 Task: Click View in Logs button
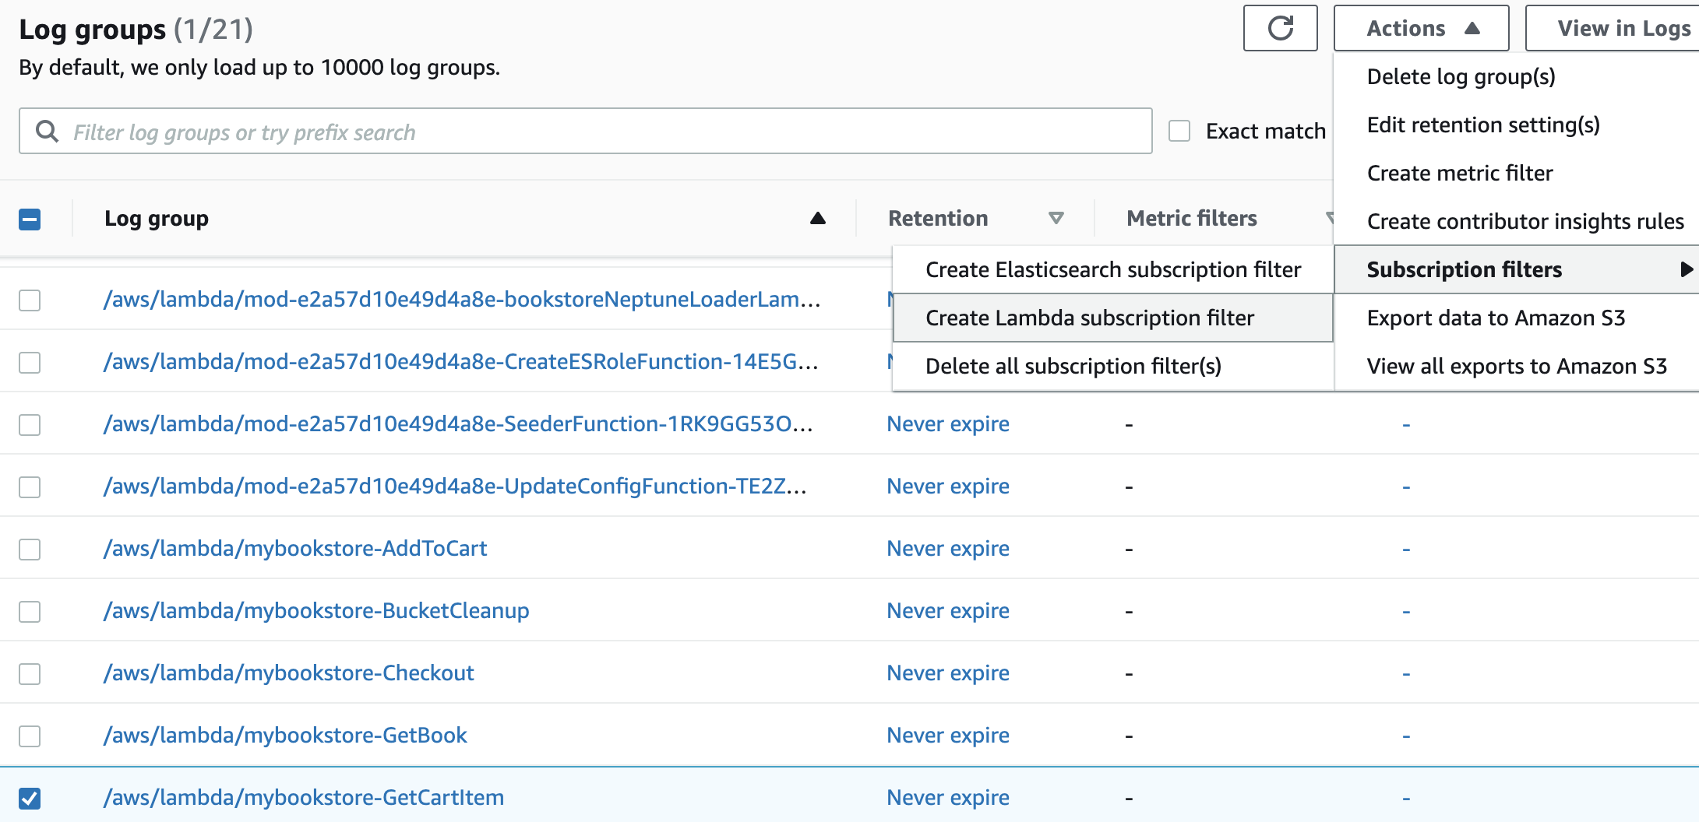pos(1613,29)
